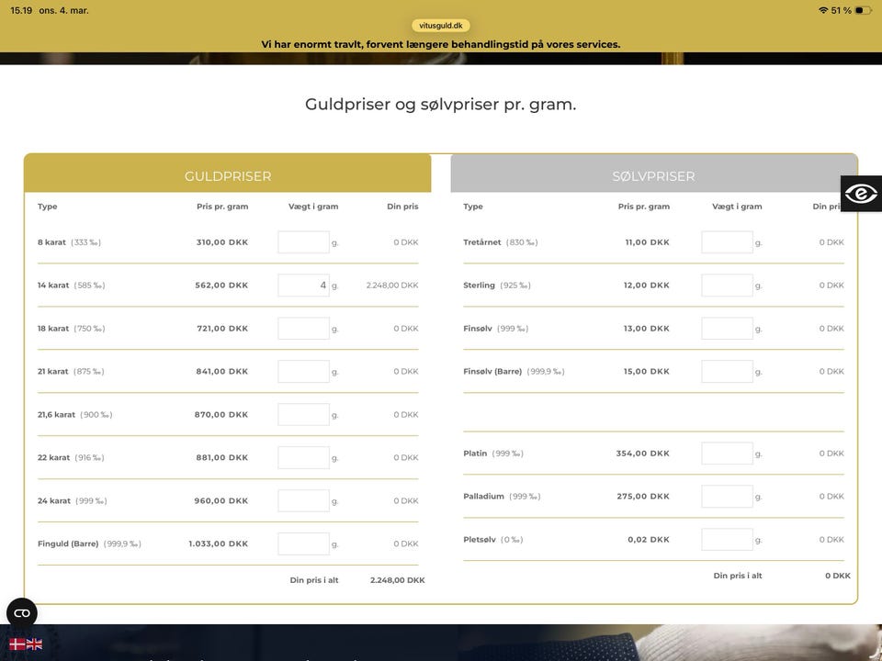Click the Tretårnet weight input field
The width and height of the screenshot is (882, 661).
coord(728,242)
